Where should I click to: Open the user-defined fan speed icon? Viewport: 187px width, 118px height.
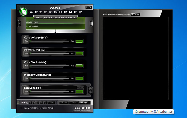click(x=90, y=90)
